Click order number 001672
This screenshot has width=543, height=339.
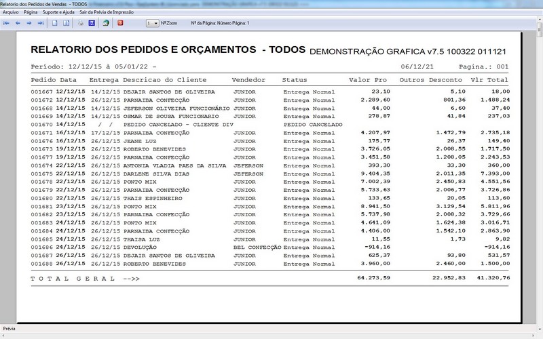pos(42,100)
